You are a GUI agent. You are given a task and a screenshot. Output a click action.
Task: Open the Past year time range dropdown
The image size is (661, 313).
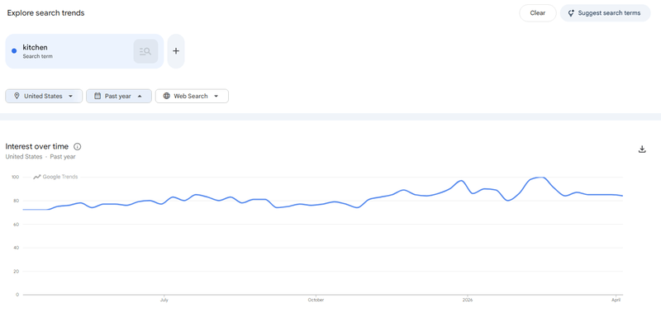coord(119,96)
